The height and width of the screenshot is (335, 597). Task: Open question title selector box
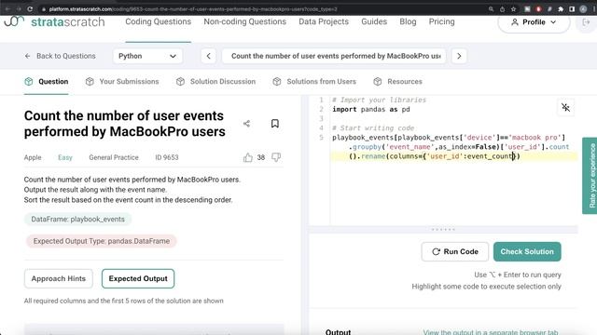click(334, 56)
